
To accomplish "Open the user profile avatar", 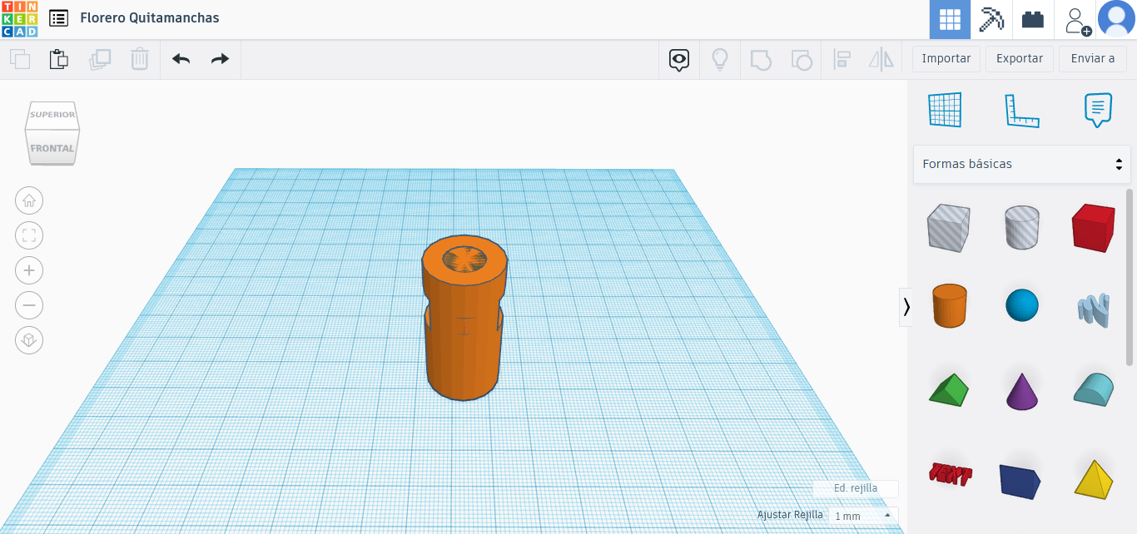I will 1116,19.
